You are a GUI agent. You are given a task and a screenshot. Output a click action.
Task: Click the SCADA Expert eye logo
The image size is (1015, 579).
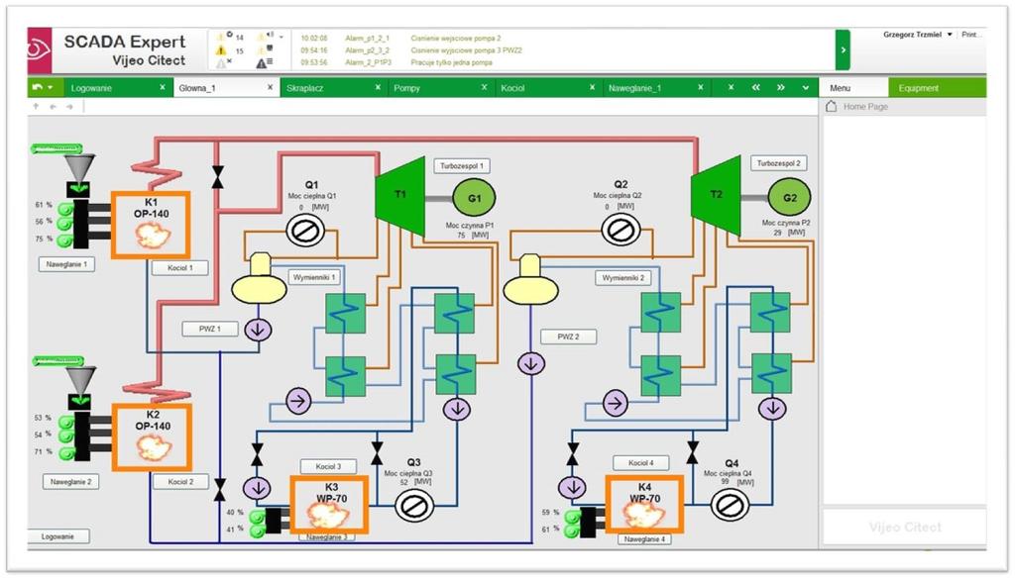coord(40,50)
